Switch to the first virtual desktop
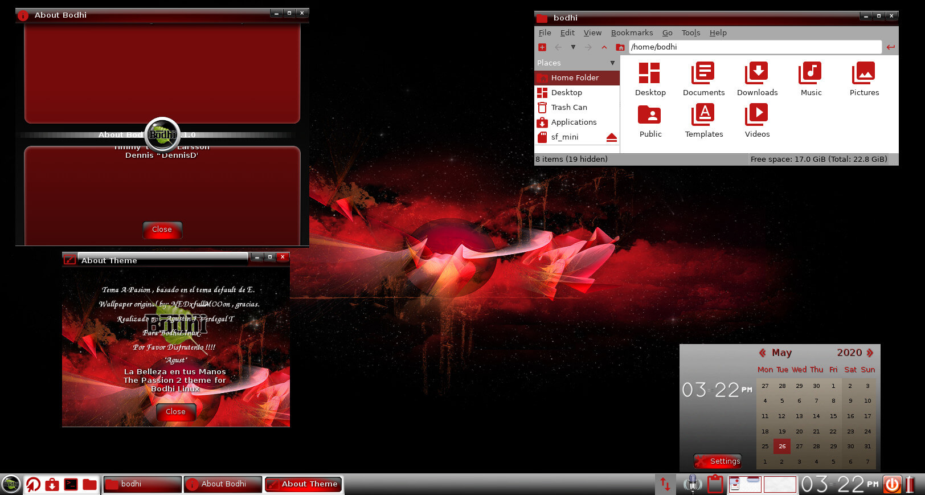This screenshot has height=495, width=925. pos(745,485)
